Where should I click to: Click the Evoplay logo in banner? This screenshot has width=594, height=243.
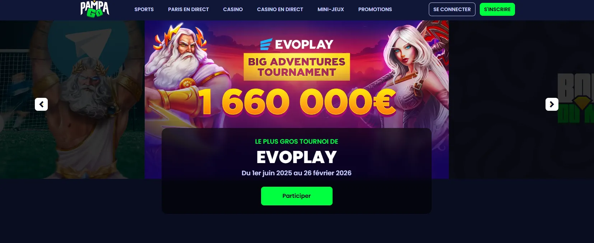[x=297, y=44]
